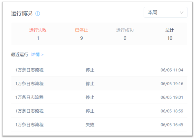Click the chevron arrow in 本周 selector
This screenshot has height=139, width=195.
pyautogui.click(x=182, y=12)
